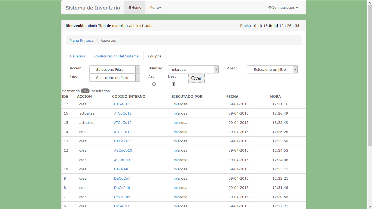
Task: Expand the Configuracion dropdown caret
Action: [297, 8]
